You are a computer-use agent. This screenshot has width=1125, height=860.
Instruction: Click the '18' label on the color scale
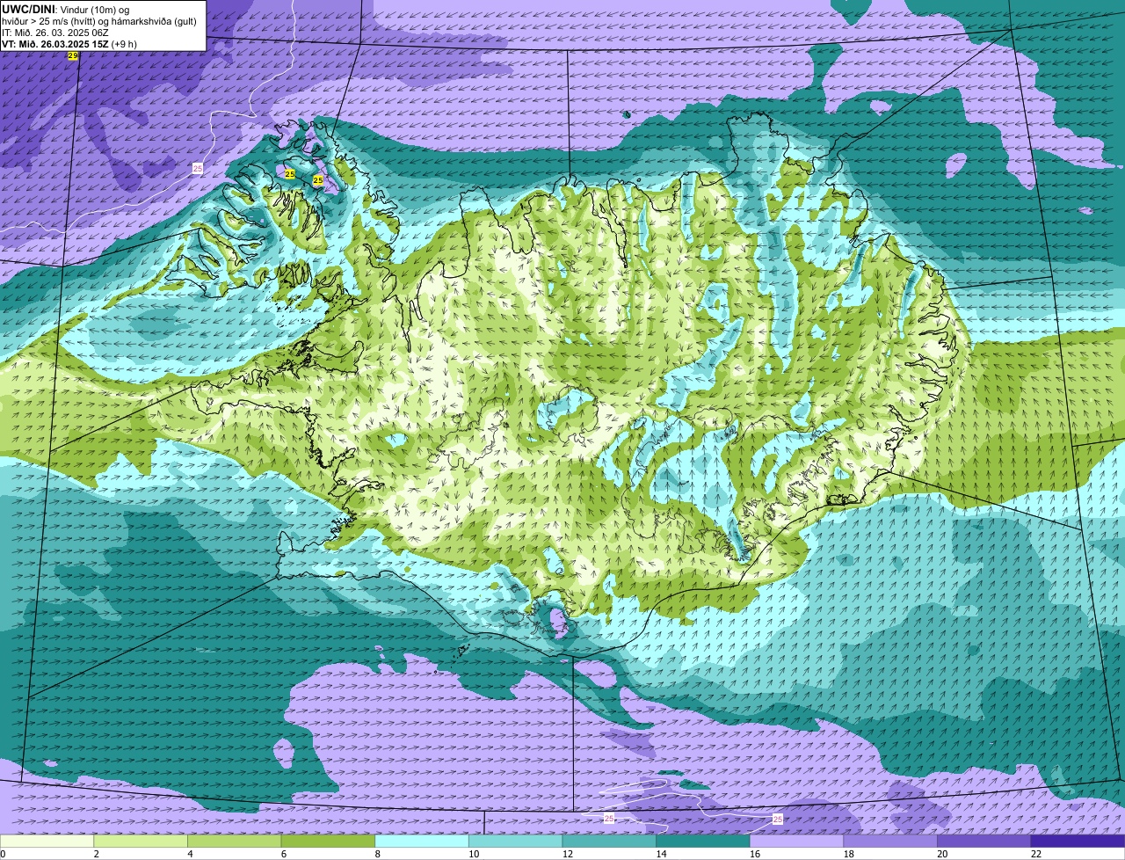pyautogui.click(x=848, y=854)
